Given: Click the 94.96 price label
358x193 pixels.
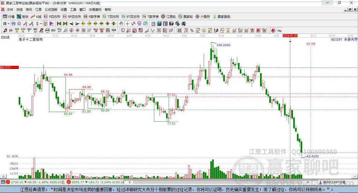Looking at the screenshot, I should coord(68,75).
